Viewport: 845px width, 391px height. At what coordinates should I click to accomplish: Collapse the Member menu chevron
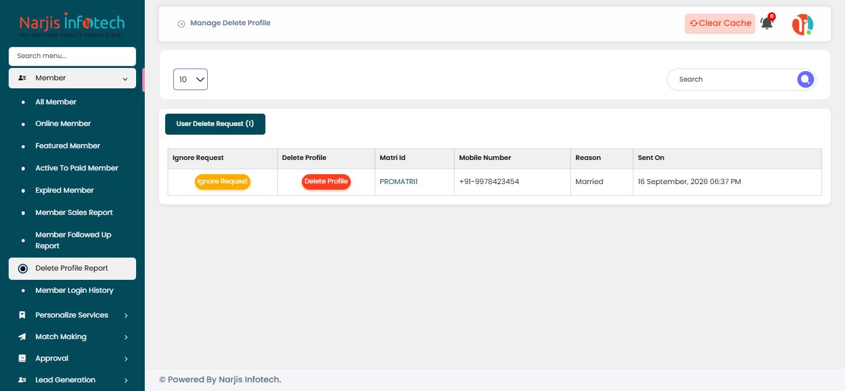pyautogui.click(x=126, y=78)
